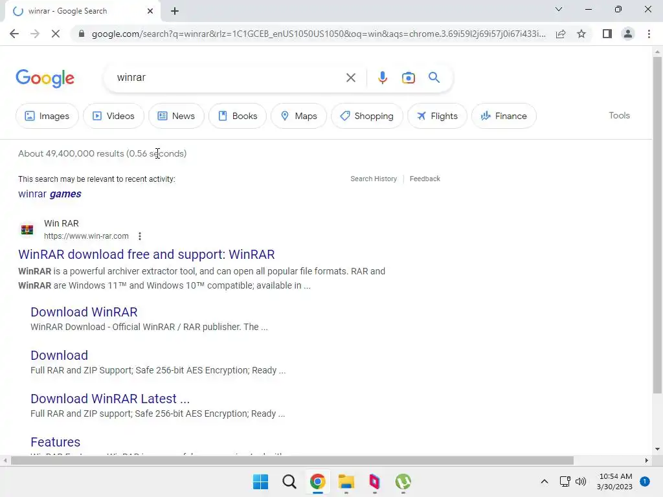Open the Features sitelink
Image resolution: width=663 pixels, height=497 pixels.
[x=56, y=442]
